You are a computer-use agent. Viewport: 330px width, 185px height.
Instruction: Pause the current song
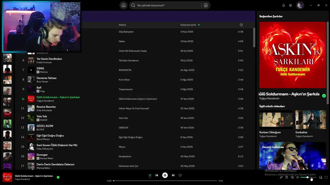[x=165, y=175]
